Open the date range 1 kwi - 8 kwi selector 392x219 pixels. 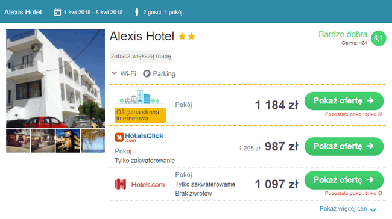pos(93,12)
